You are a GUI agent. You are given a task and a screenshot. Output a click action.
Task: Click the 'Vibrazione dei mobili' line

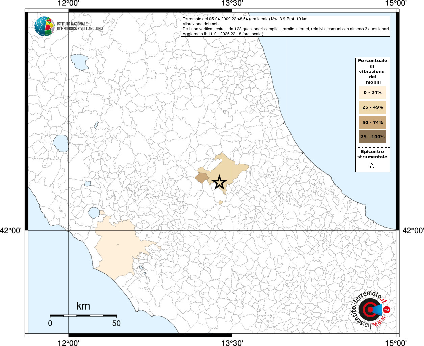pos(202,24)
